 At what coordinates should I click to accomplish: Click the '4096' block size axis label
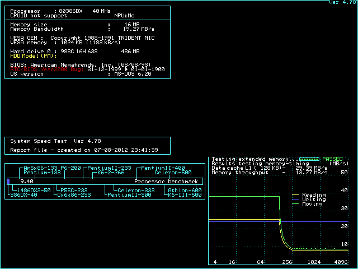click(x=341, y=262)
